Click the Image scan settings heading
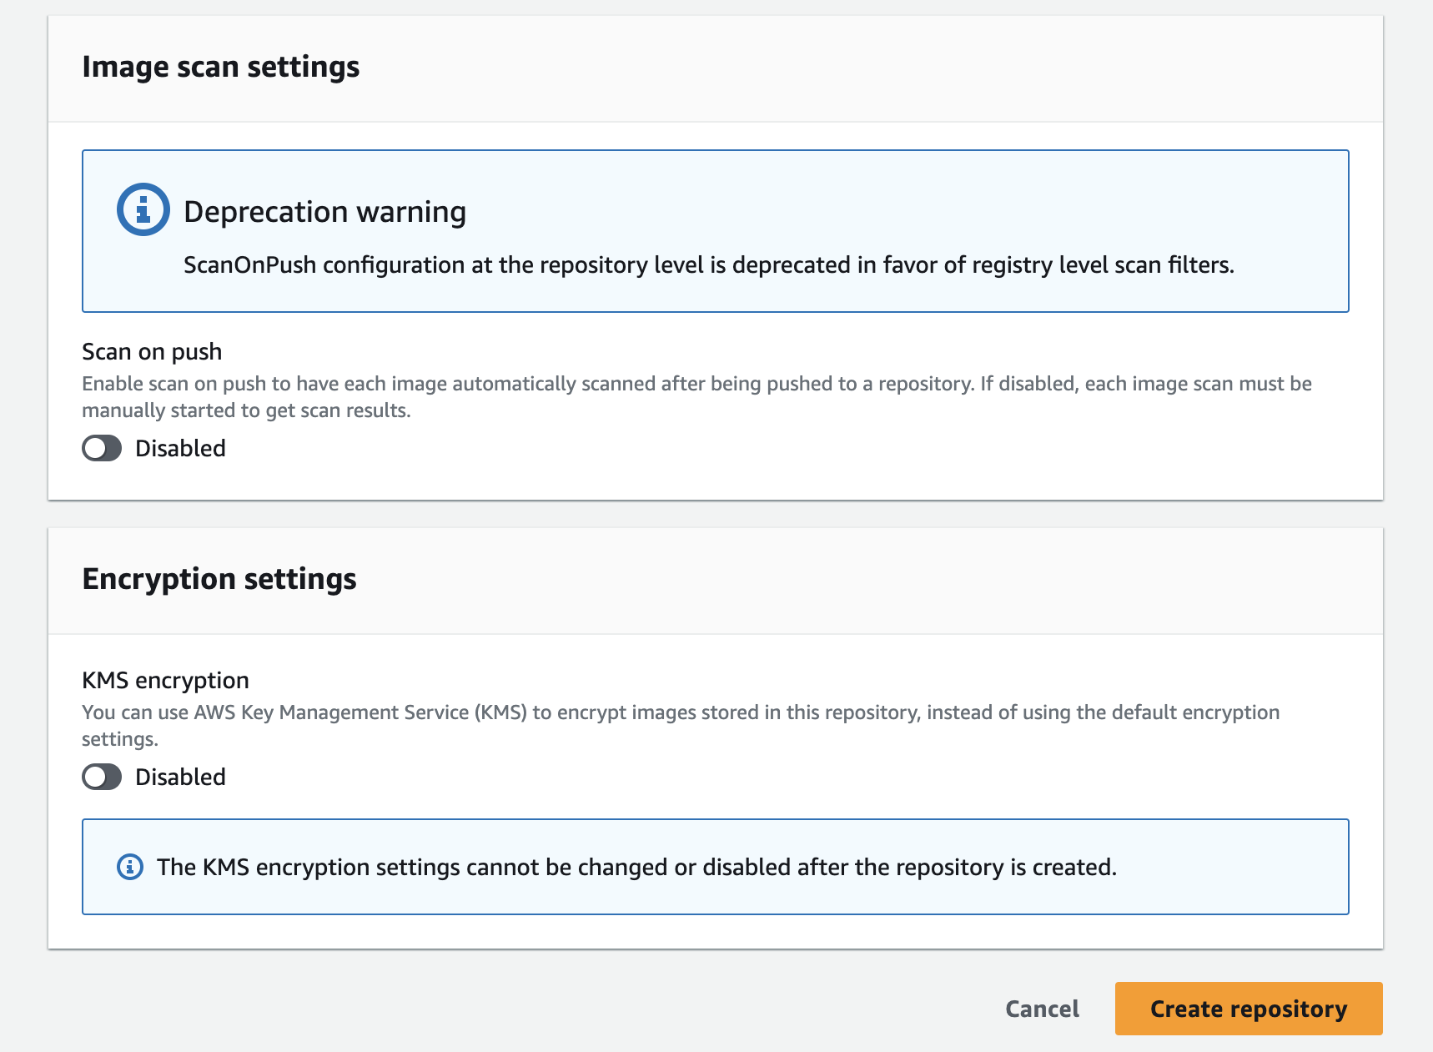Image resolution: width=1433 pixels, height=1052 pixels. (x=220, y=67)
